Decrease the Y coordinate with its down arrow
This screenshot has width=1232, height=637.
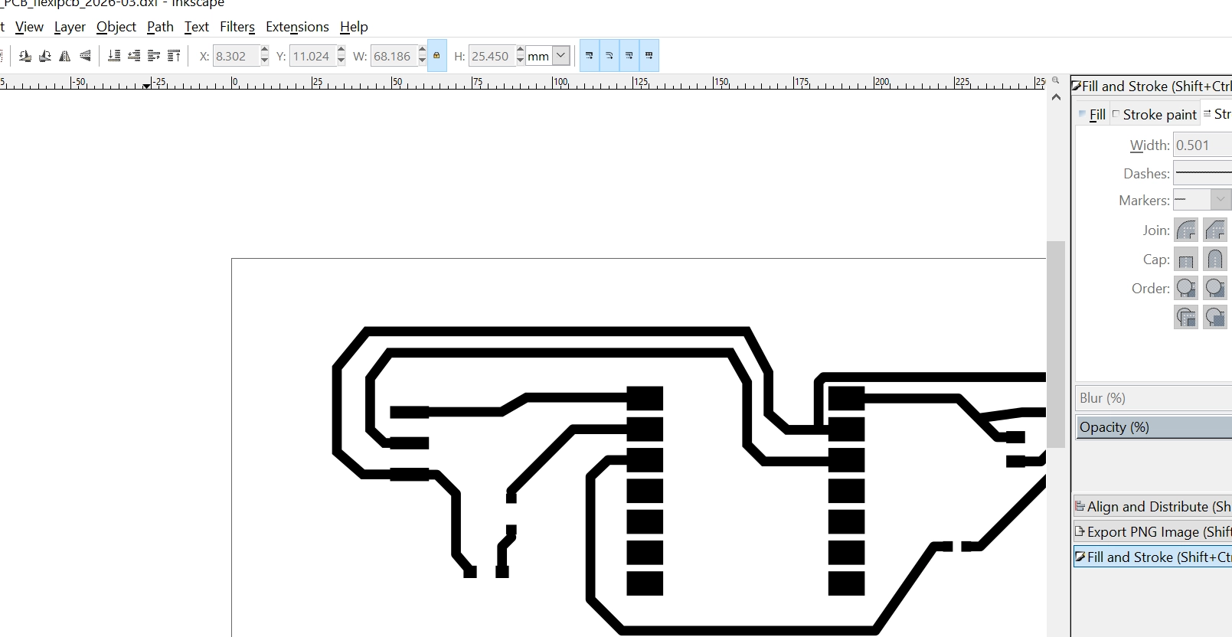point(341,61)
